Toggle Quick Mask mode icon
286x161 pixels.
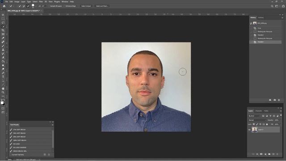click(3, 108)
